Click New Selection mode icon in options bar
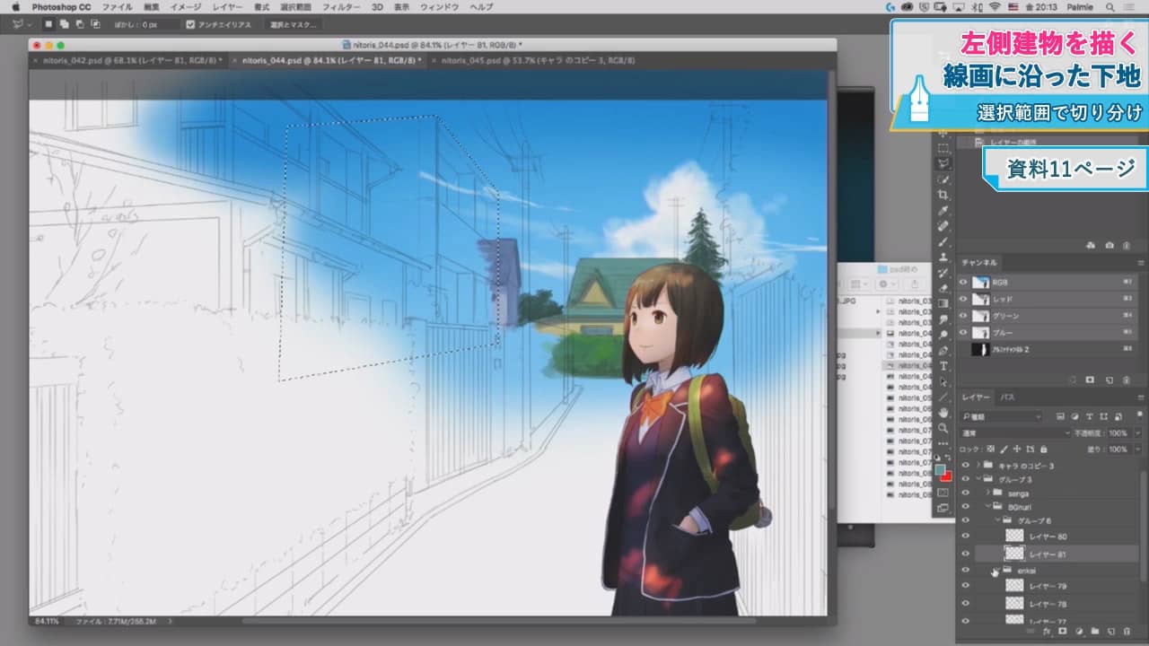The height and width of the screenshot is (646, 1149). pyautogui.click(x=48, y=24)
